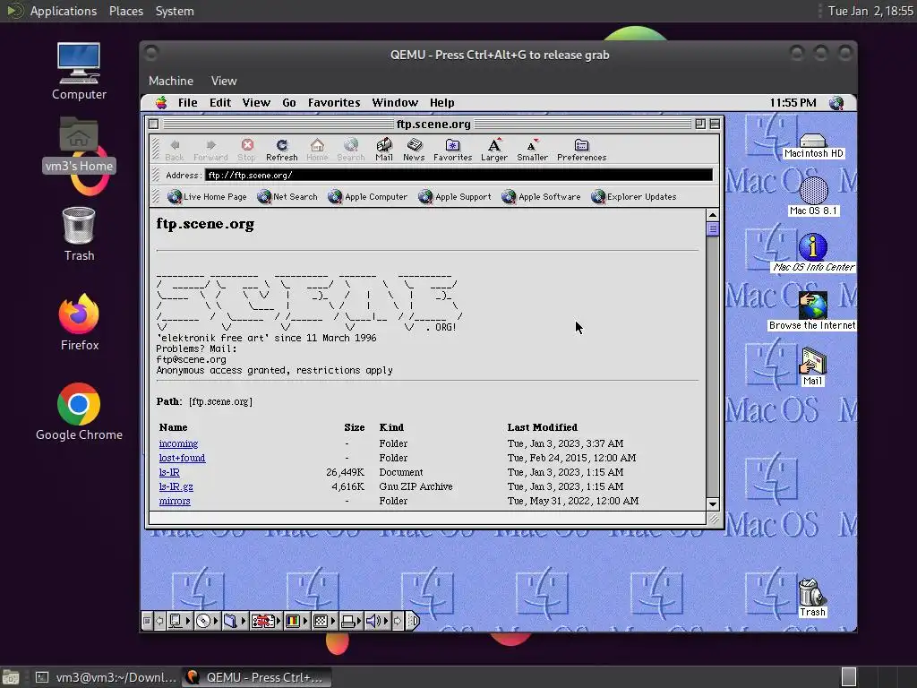
Task: Click the vertical scrollbar thumb
Action: point(712,228)
